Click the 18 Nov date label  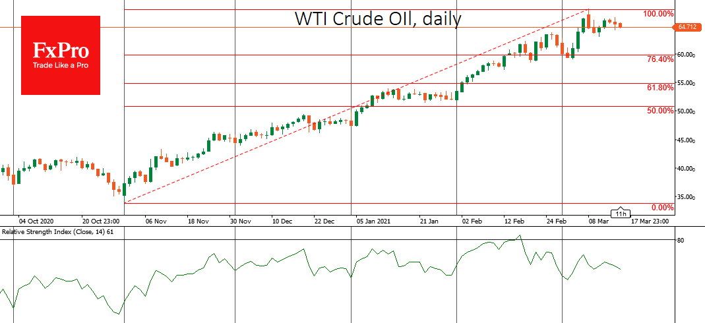coord(198,222)
